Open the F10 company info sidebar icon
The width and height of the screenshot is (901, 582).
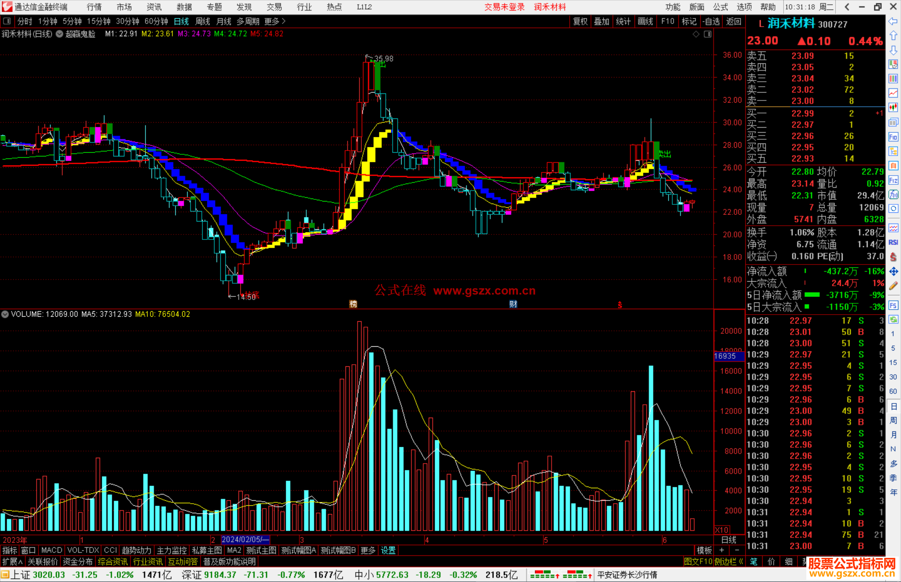893,137
